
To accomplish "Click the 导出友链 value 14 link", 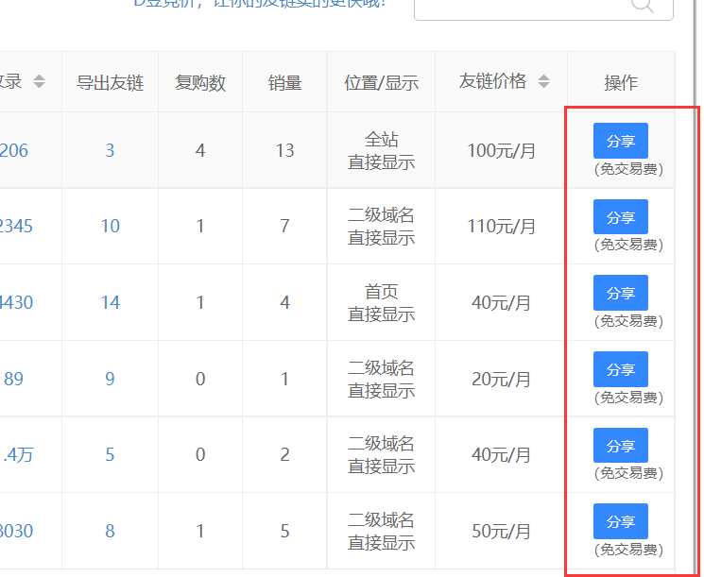I will tap(110, 303).
